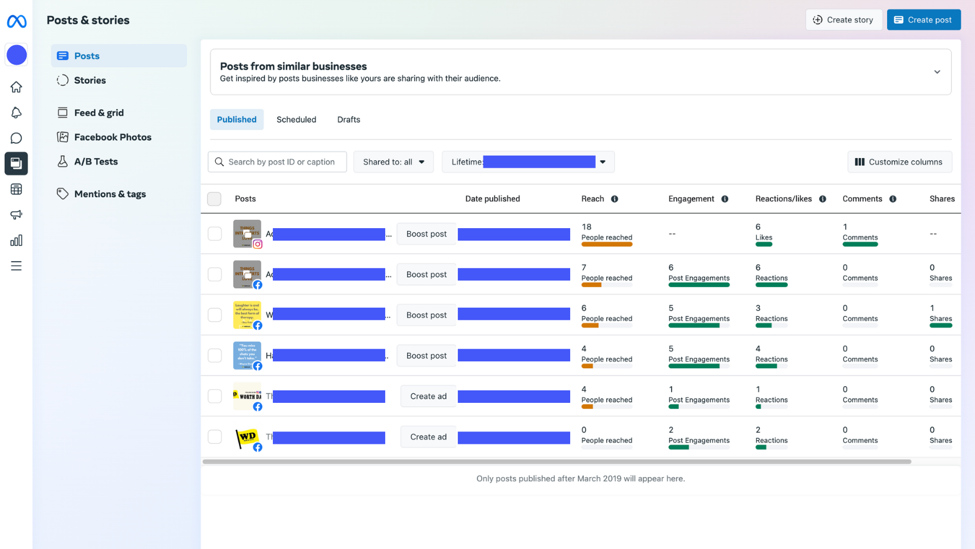Open the Lifetime date range dropdown
This screenshot has width=975, height=549.
coord(528,162)
